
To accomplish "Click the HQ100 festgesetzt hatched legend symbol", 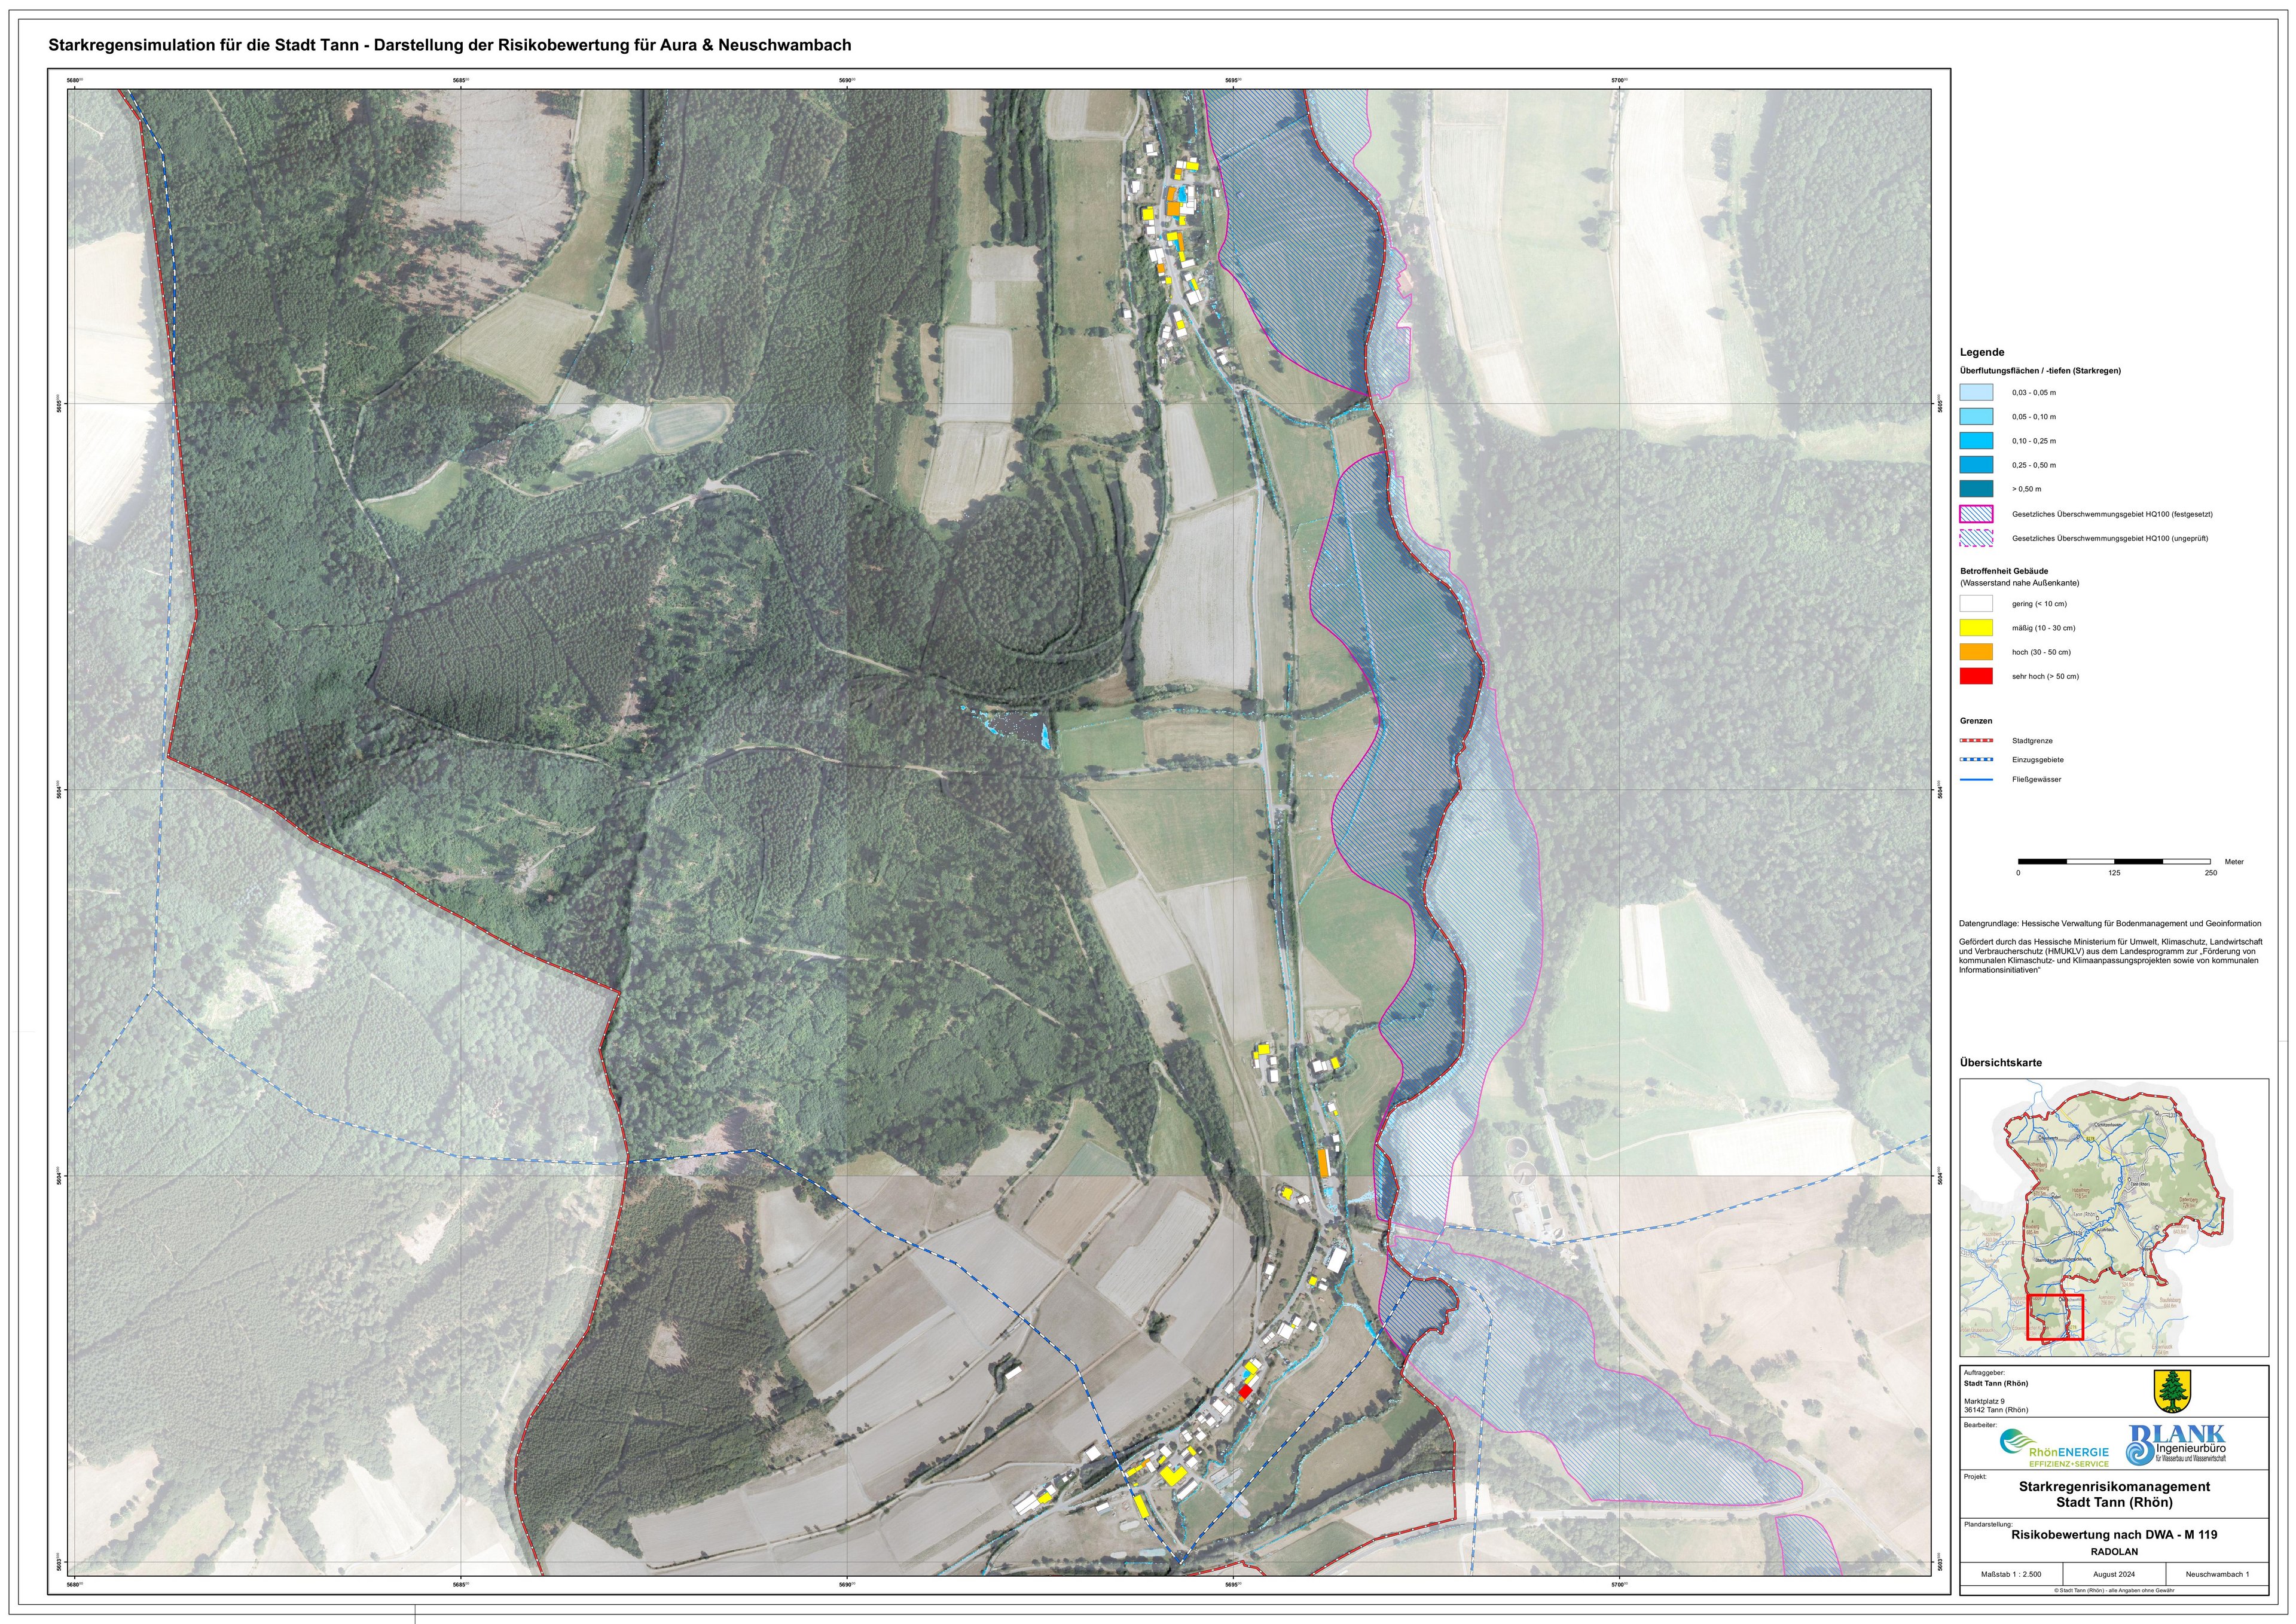I will [x=1976, y=514].
